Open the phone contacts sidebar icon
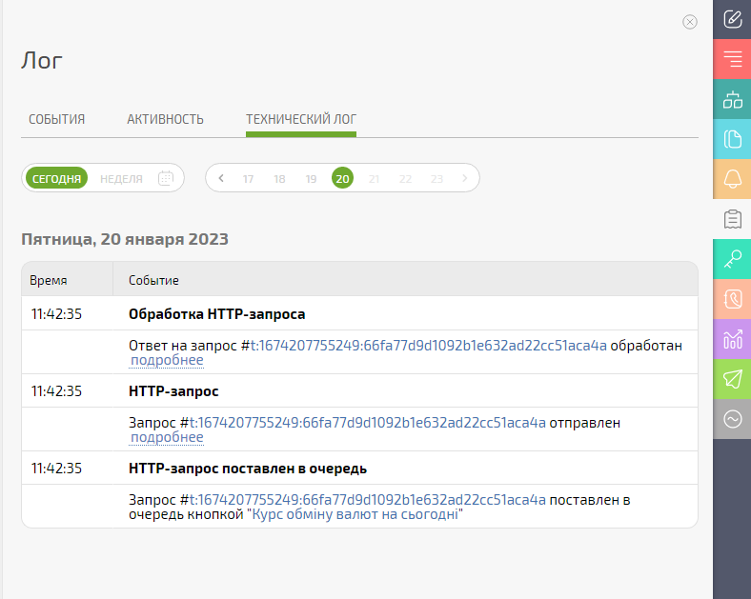 (x=732, y=299)
